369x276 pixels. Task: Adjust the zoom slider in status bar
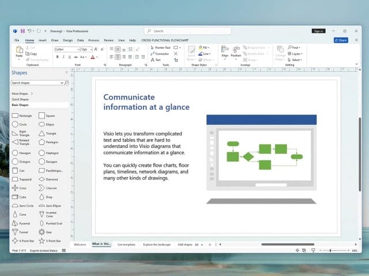click(x=330, y=251)
